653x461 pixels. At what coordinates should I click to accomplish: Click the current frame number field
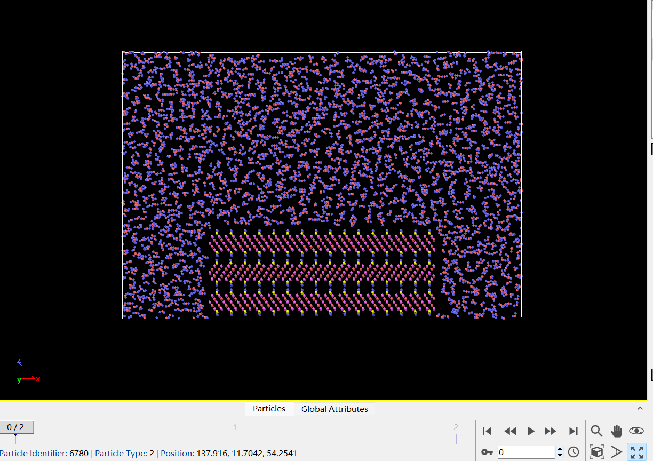coord(526,452)
